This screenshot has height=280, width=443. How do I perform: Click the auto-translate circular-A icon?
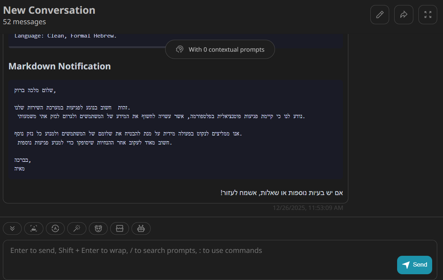tap(55, 228)
